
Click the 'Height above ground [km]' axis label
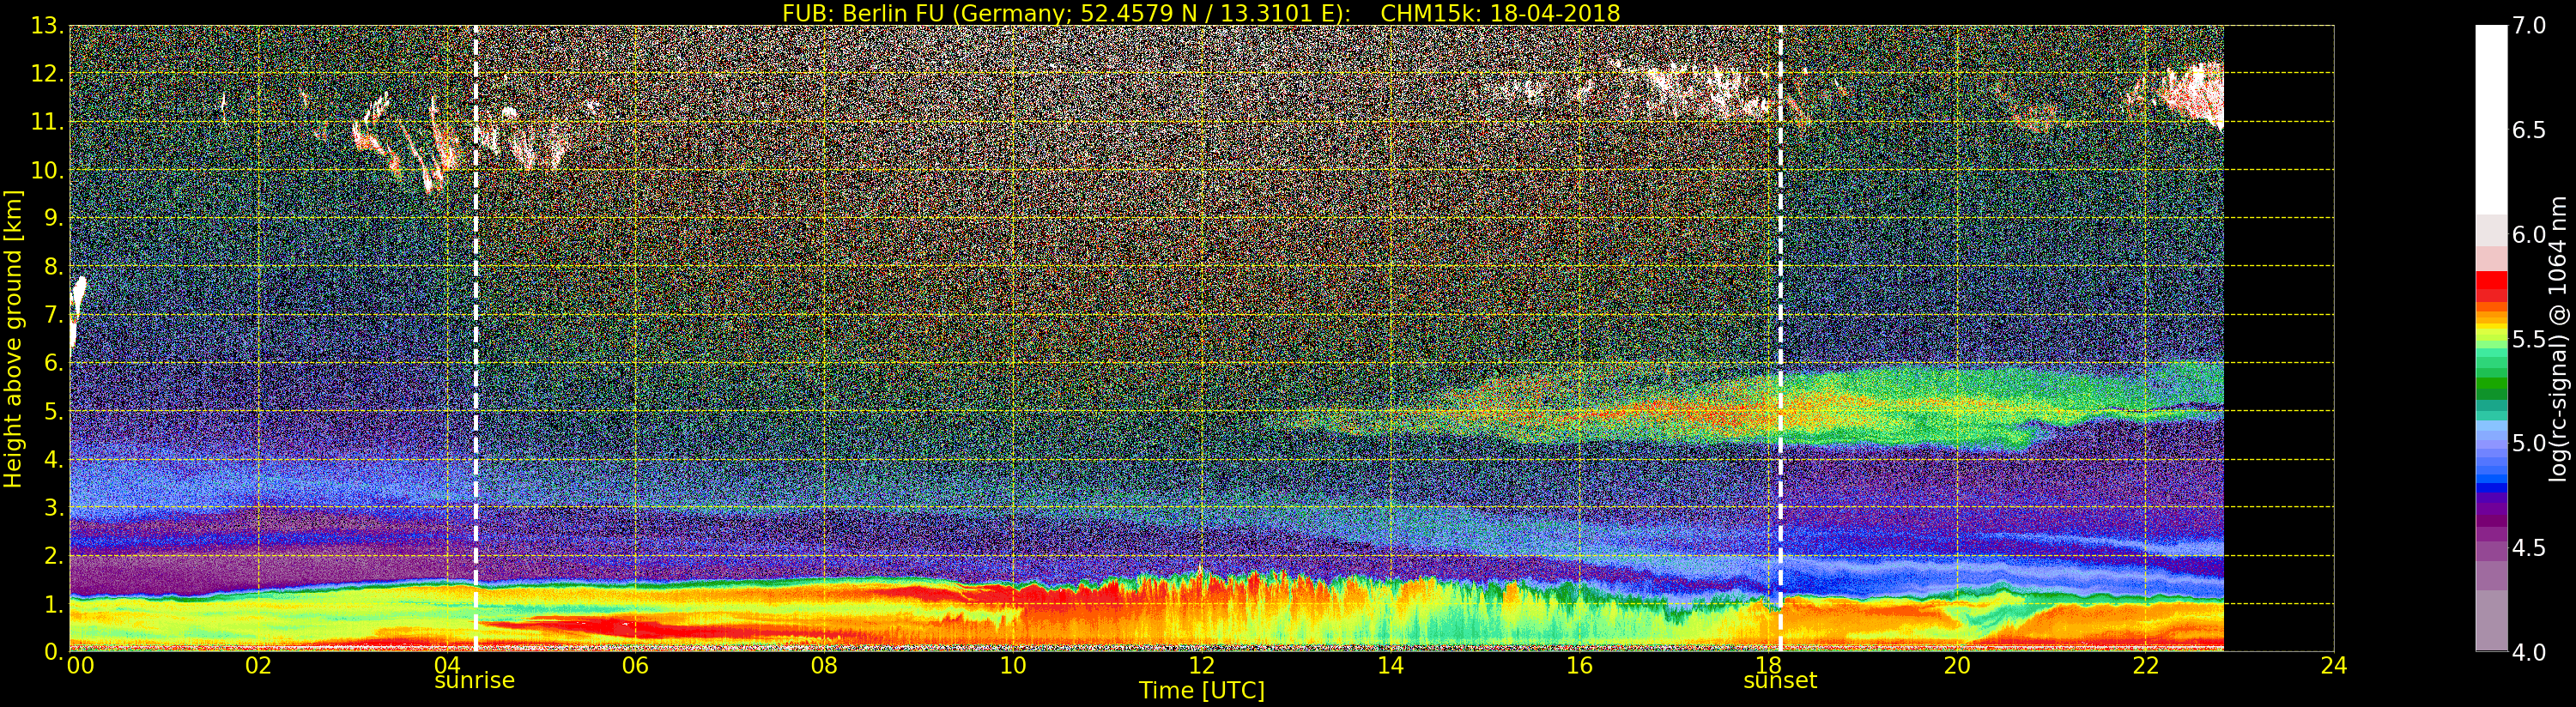click(13, 339)
